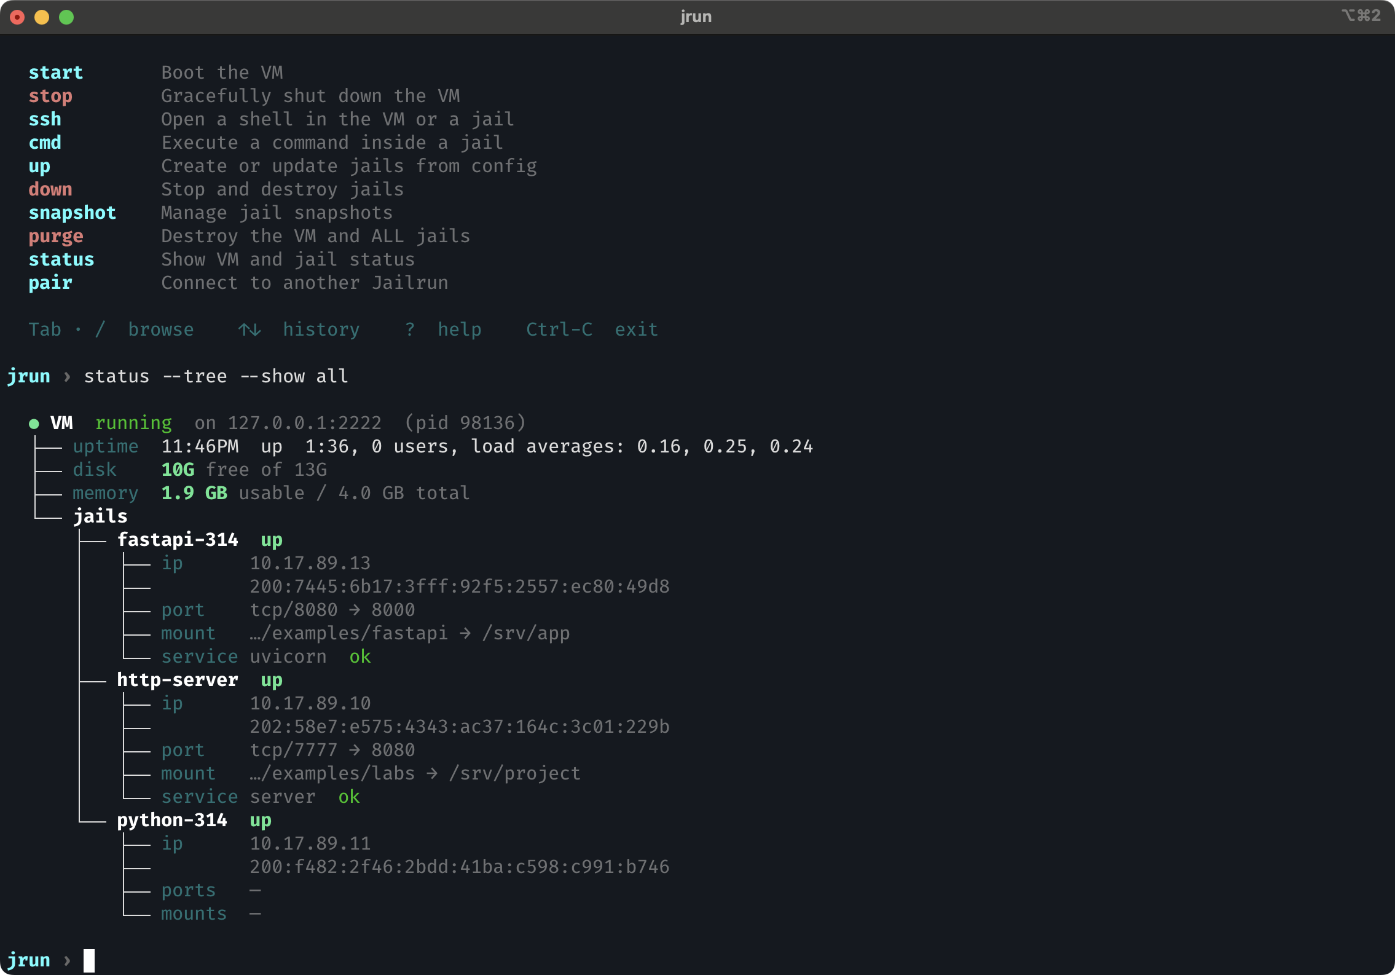Screen dimensions: 1395x975
Task: Click the 'uvicorn' service name
Action: point(288,657)
